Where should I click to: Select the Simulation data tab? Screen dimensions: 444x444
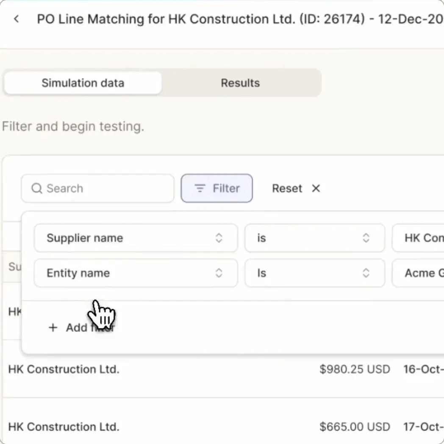pyautogui.click(x=83, y=83)
